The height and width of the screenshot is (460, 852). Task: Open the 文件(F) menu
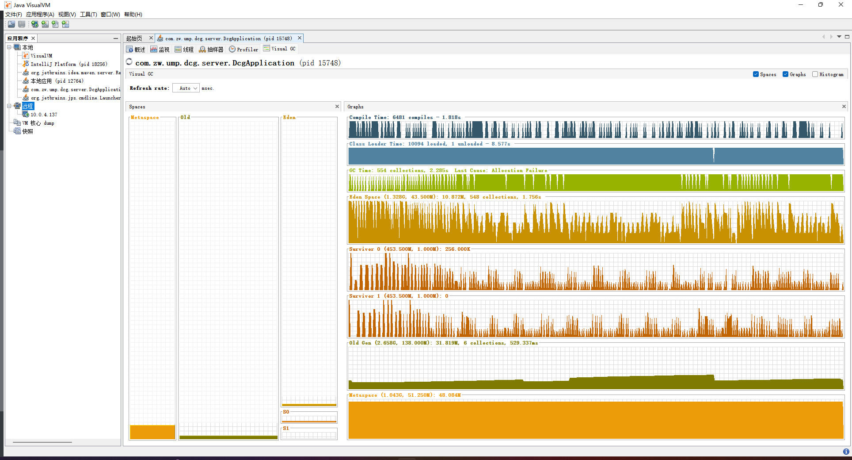point(13,15)
